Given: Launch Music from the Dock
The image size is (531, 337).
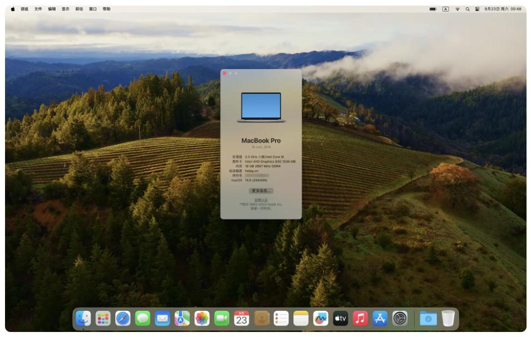Looking at the screenshot, I should point(360,319).
